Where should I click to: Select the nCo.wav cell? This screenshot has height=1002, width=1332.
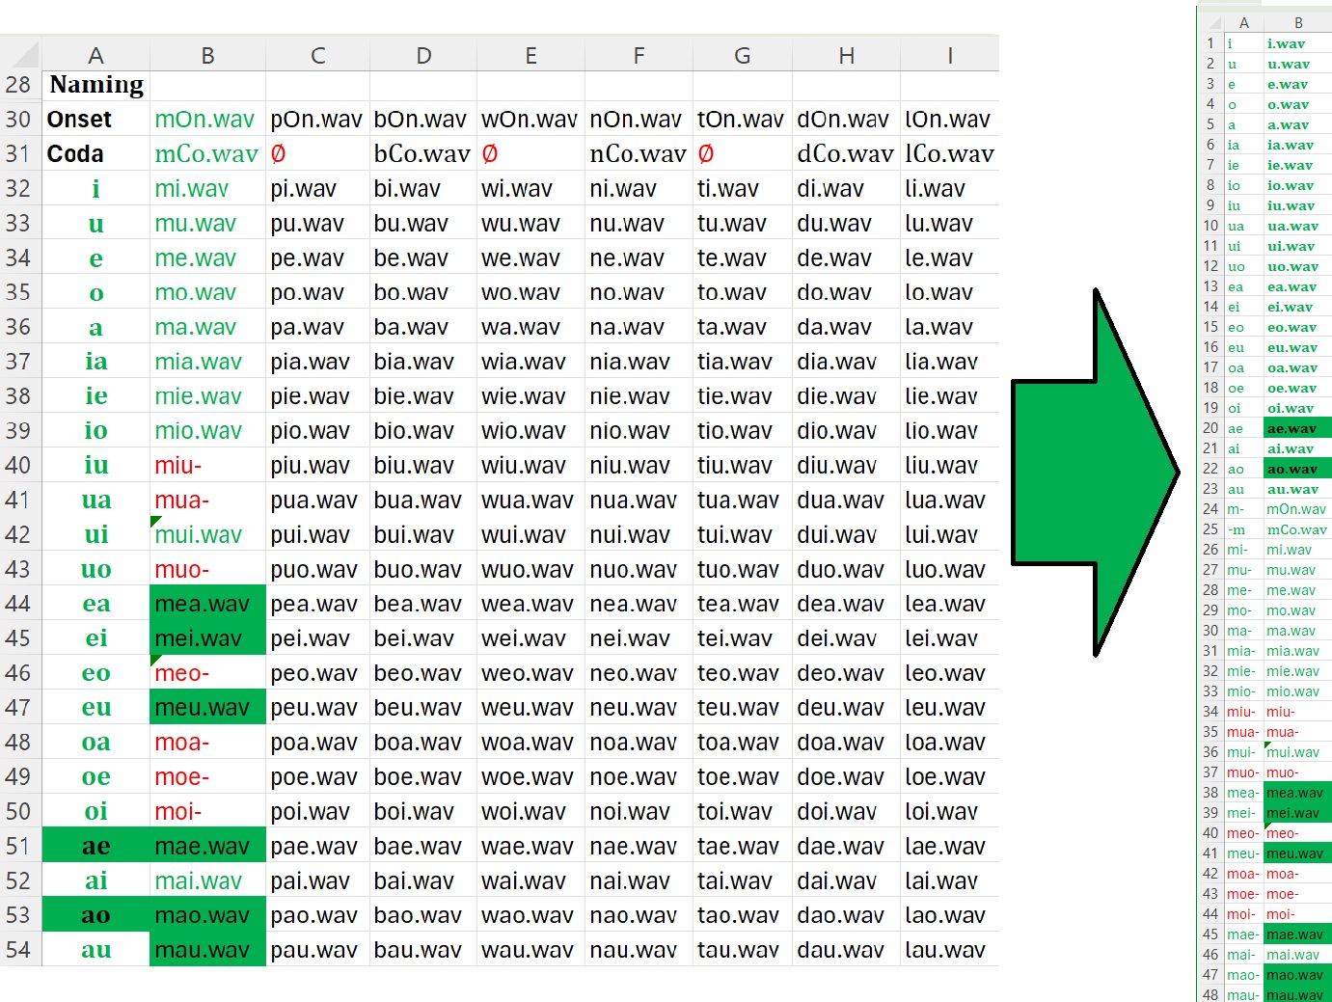[638, 154]
